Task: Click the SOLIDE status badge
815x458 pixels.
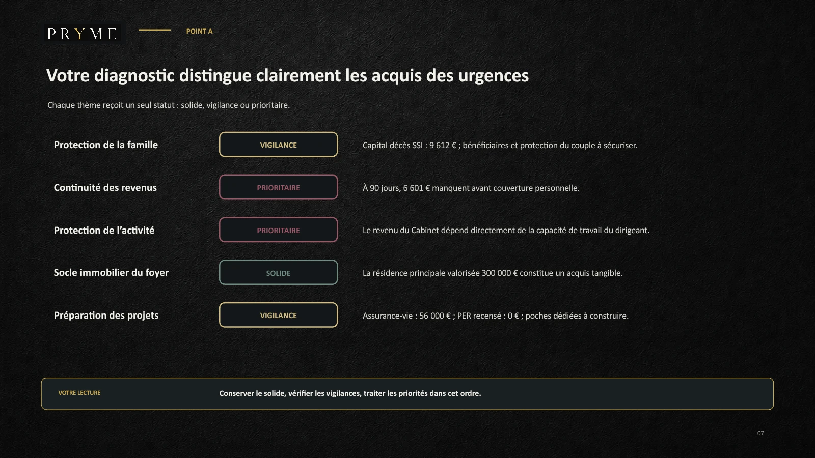Action: 279,273
